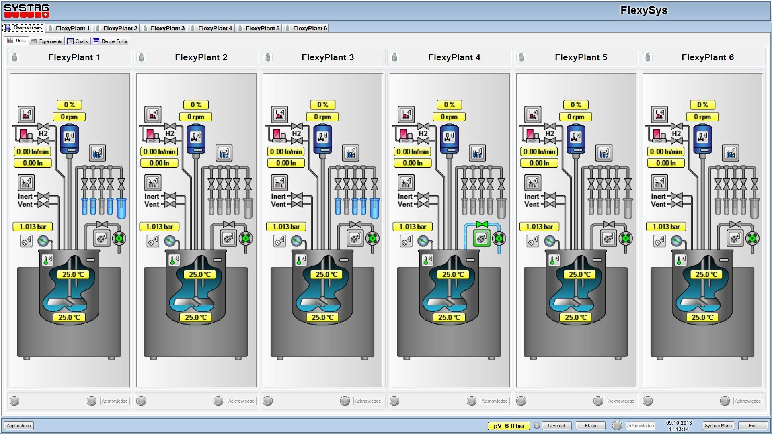This screenshot has width=772, height=434.
Task: Open the System Menu
Action: pyautogui.click(x=718, y=426)
